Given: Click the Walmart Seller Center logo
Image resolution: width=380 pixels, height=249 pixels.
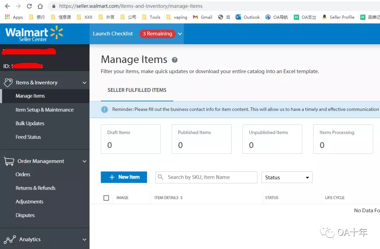Looking at the screenshot, I should (34, 34).
